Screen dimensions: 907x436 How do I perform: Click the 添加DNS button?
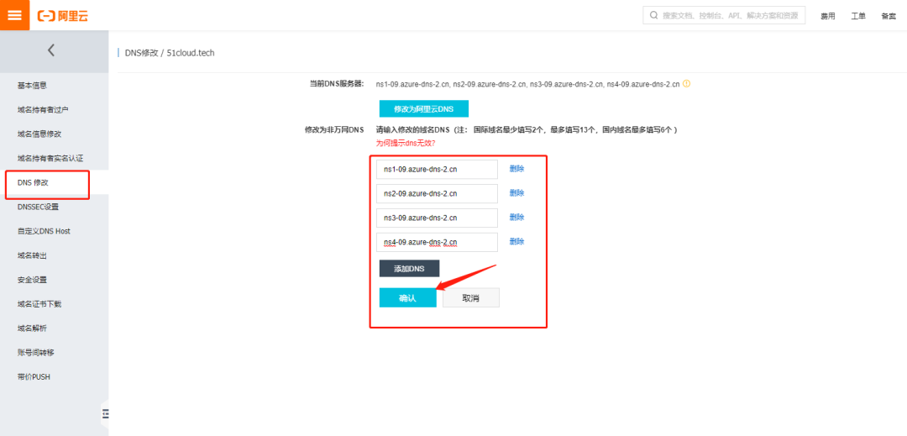click(410, 269)
